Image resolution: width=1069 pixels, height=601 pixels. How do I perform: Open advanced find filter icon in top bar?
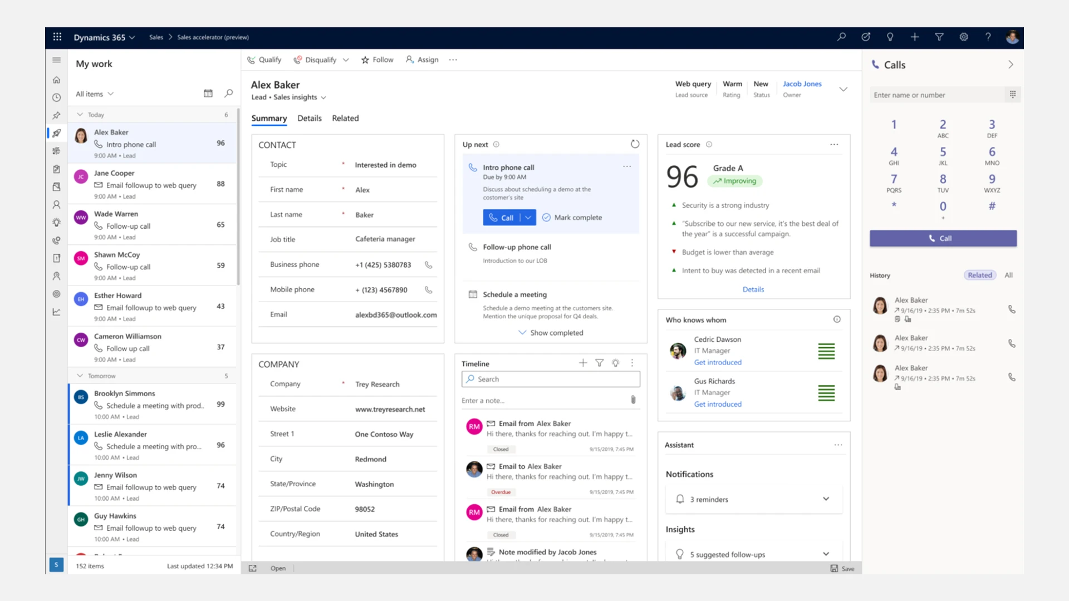[x=939, y=37]
